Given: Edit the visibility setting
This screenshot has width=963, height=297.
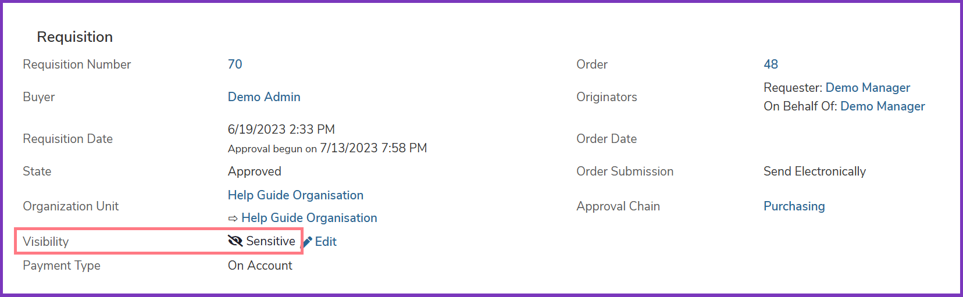Looking at the screenshot, I should coord(326,242).
